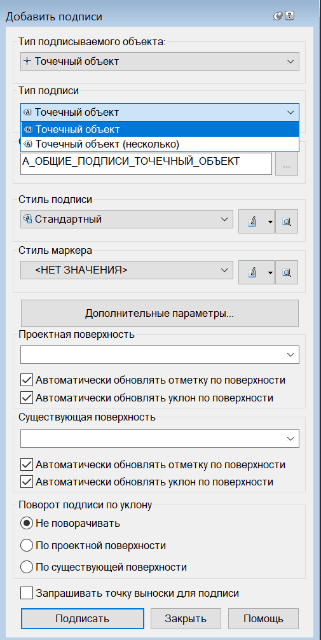Click the А_ОБЩИЕ_ПОДПИСИ_ТОЧЕЧНЫЙ_ОБЪЕКТ field
Image resolution: width=321 pixels, height=640 pixels.
pos(146,163)
